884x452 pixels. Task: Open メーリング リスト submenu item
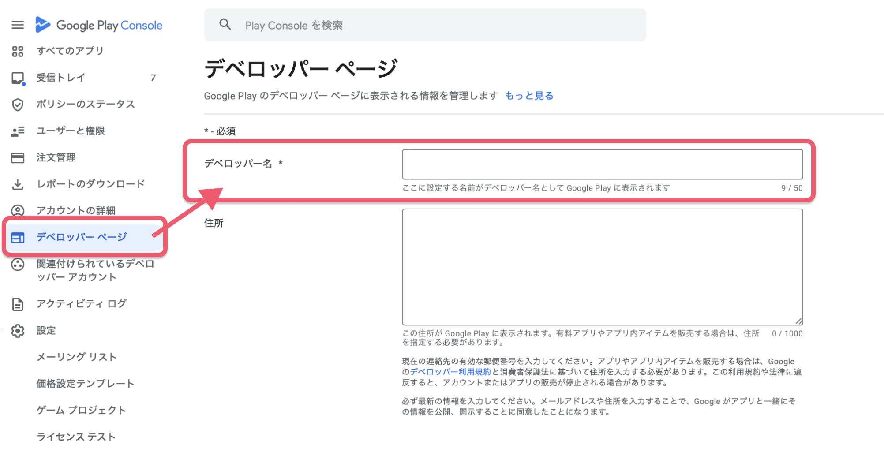pos(77,357)
